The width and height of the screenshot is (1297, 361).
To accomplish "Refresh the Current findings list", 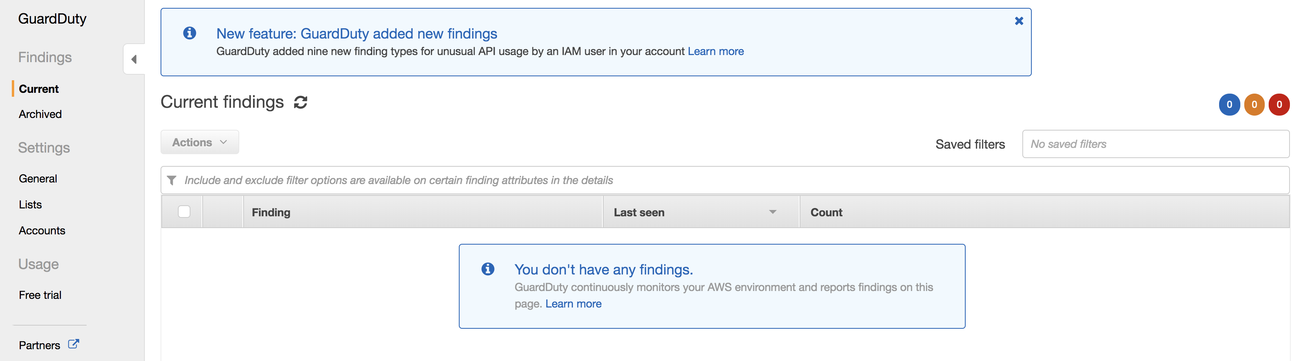I will pos(301,102).
